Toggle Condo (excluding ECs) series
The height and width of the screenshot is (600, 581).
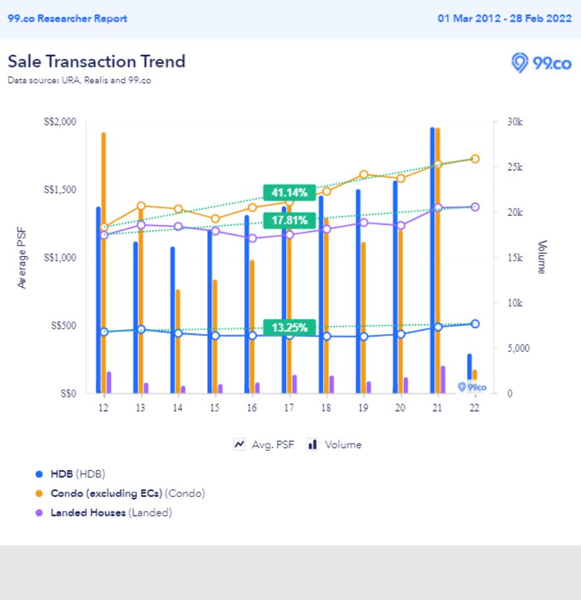tap(128, 493)
